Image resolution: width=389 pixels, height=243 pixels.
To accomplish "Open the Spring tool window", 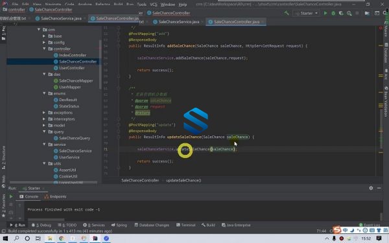I will [119, 225].
